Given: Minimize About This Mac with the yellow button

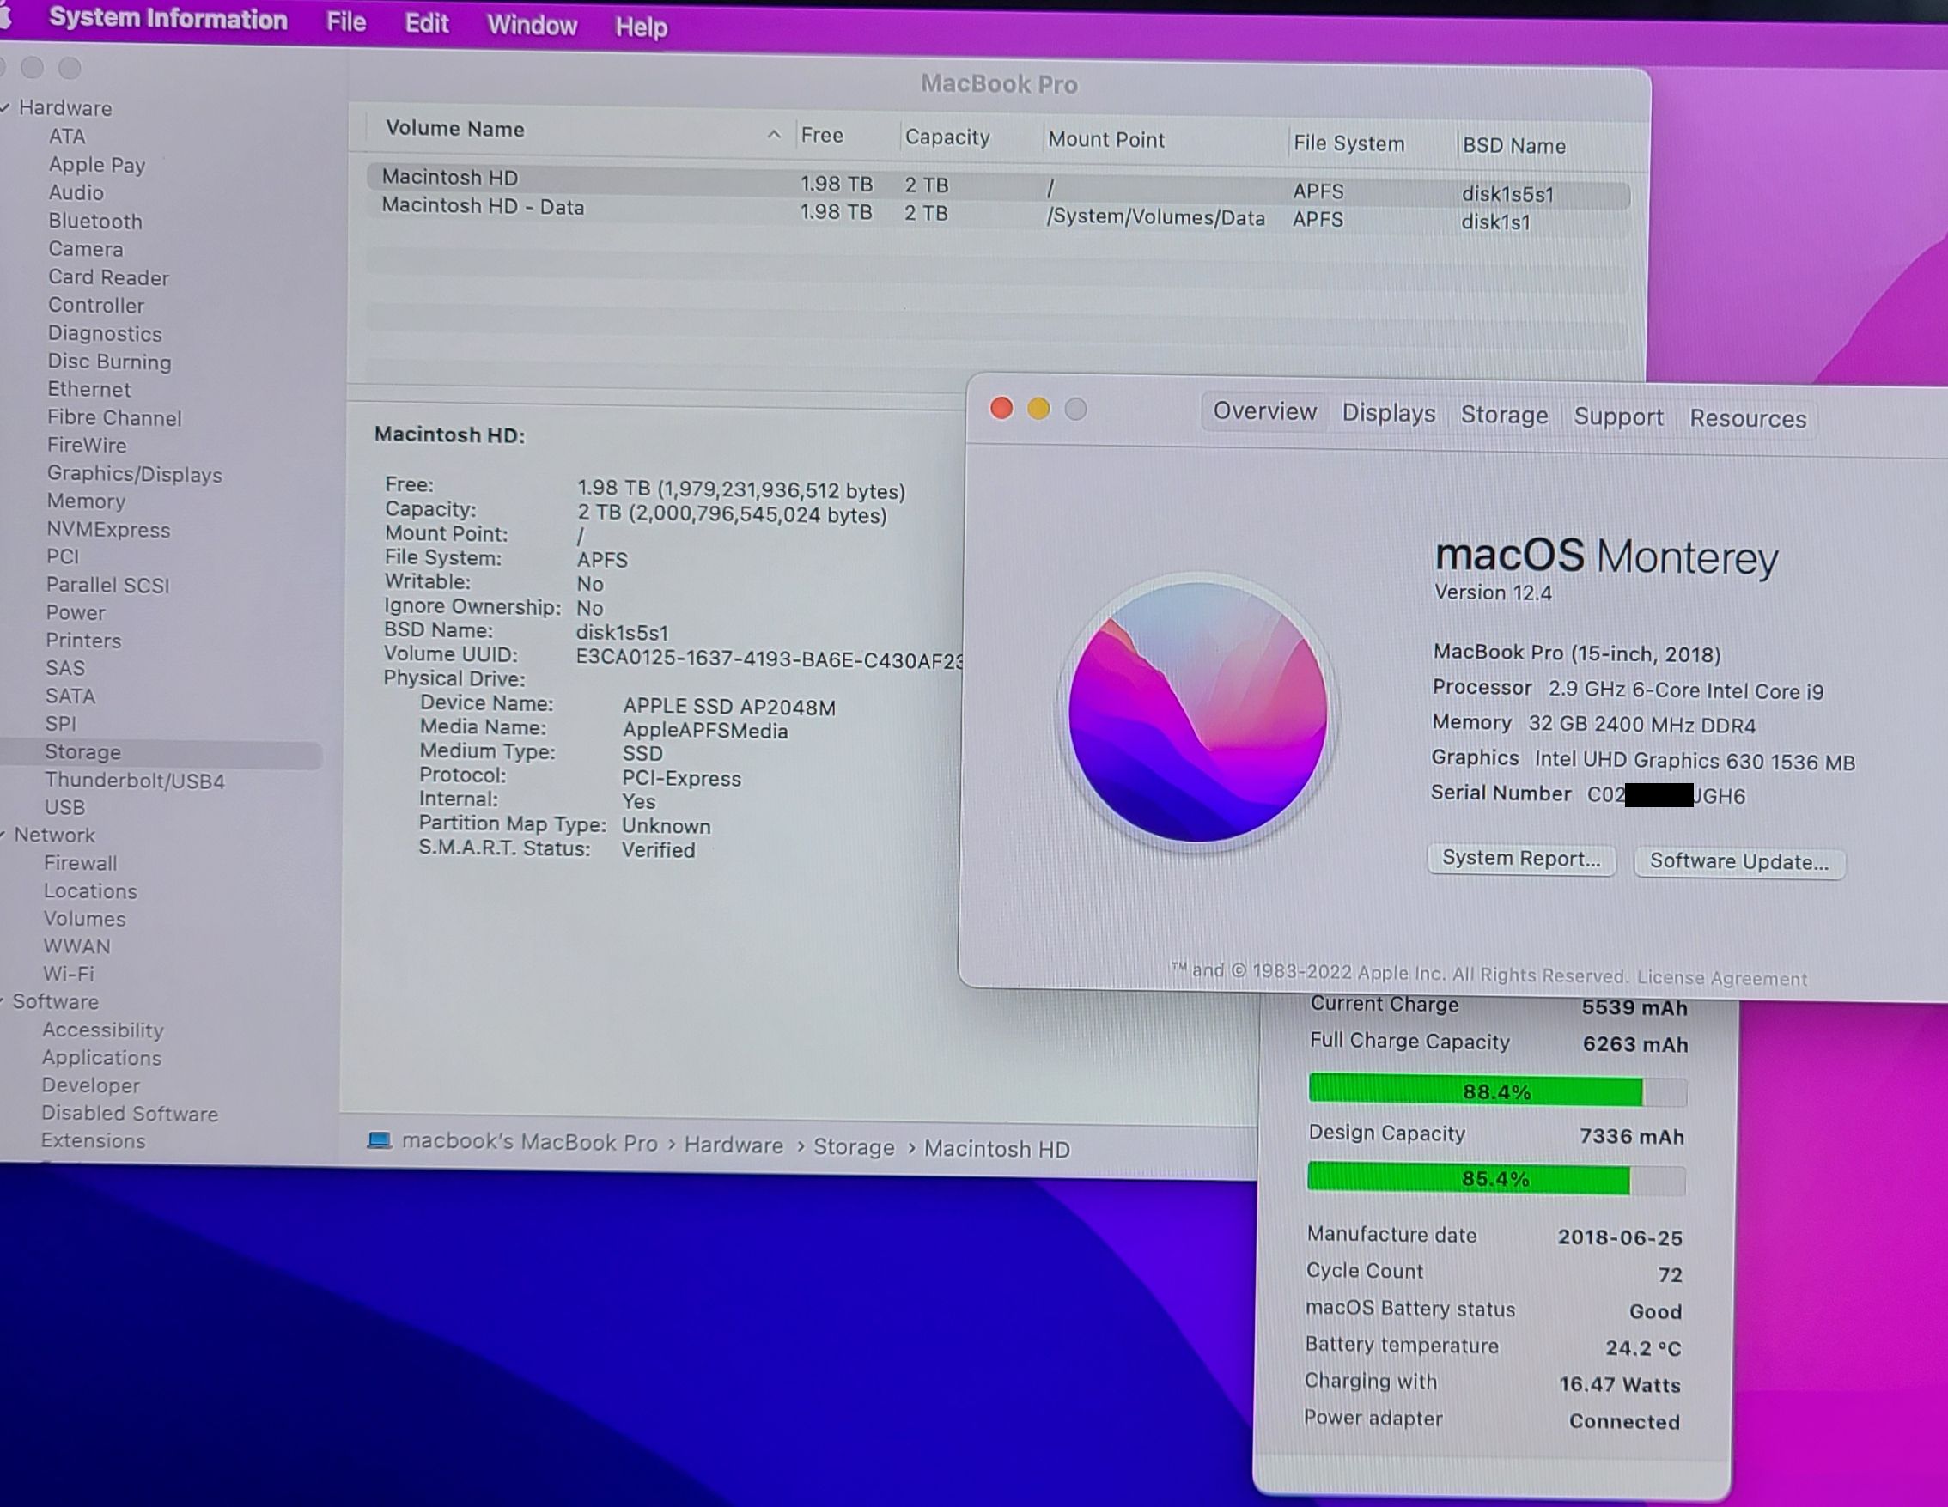Looking at the screenshot, I should pyautogui.click(x=1038, y=410).
